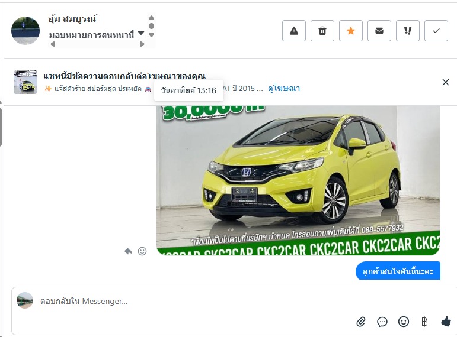457x337 pixels.
Task: Click left scroll arrow under assign label
Action: coord(53,44)
